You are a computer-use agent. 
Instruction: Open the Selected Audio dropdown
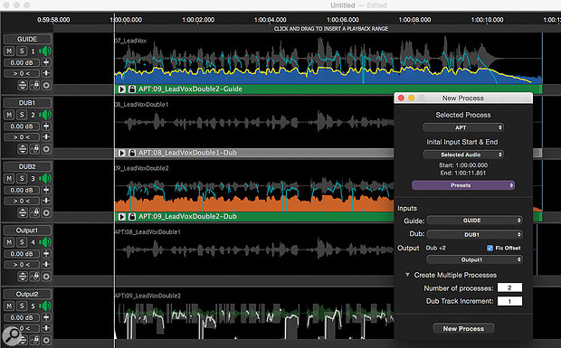pos(463,155)
